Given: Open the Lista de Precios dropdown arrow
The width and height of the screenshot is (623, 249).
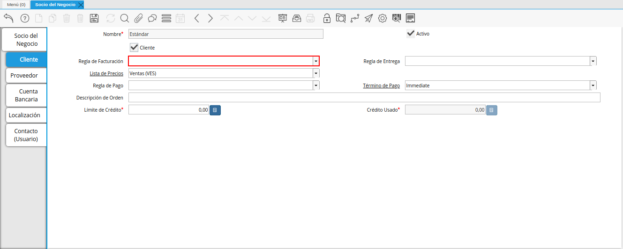Looking at the screenshot, I should point(316,73).
